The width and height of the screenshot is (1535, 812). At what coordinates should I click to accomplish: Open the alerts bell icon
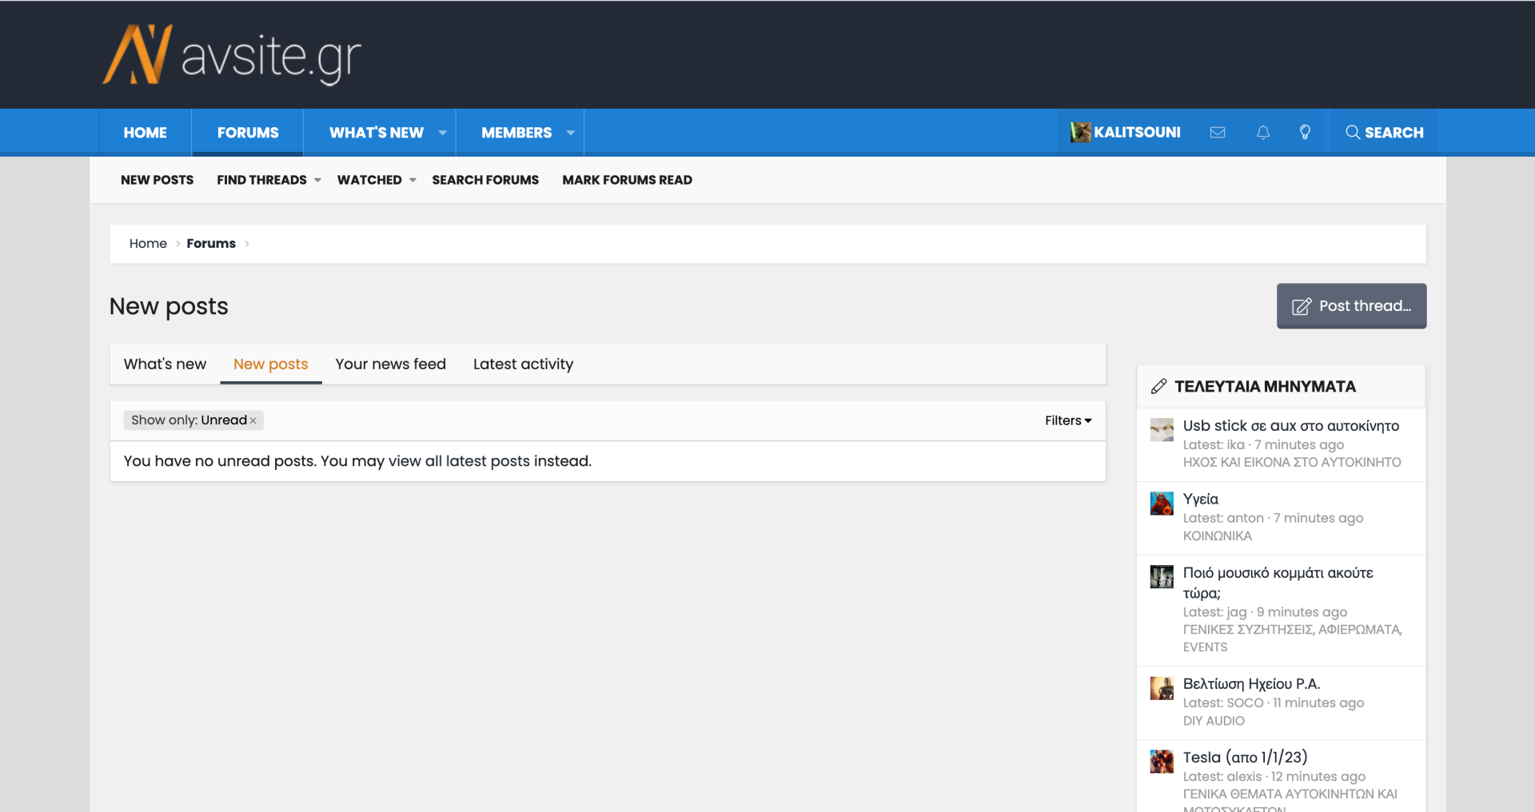1262,133
